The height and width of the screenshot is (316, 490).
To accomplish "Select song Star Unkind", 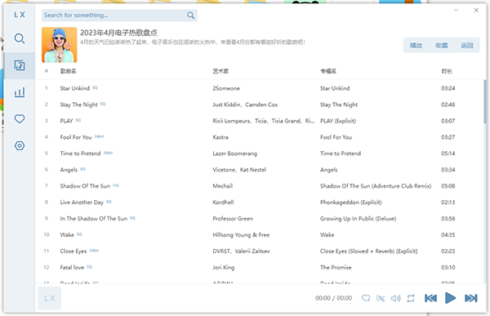I will (x=74, y=88).
